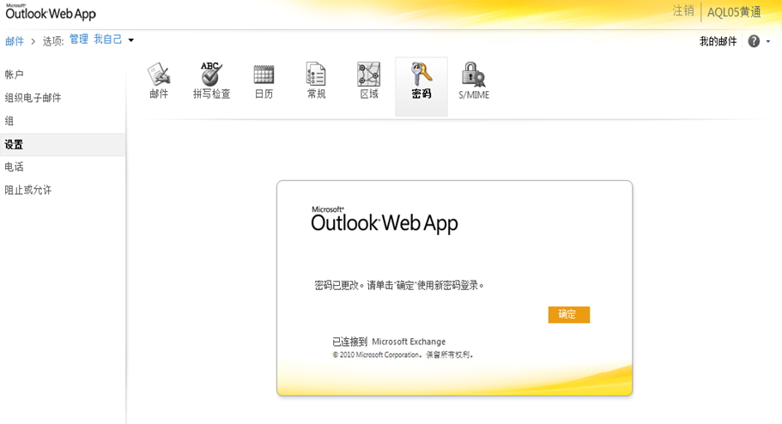
Task: Click the 2010 Microsoft Corporation copyright text
Action: click(403, 354)
